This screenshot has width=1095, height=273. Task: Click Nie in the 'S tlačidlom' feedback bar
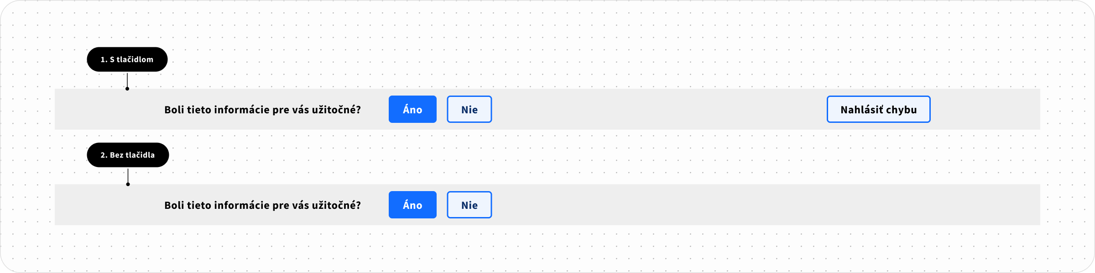pos(469,109)
